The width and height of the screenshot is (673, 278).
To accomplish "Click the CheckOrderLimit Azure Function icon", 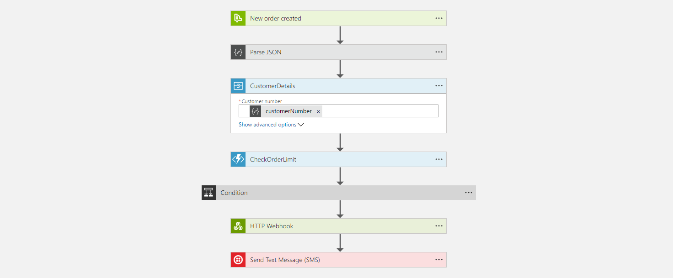I will (238, 159).
